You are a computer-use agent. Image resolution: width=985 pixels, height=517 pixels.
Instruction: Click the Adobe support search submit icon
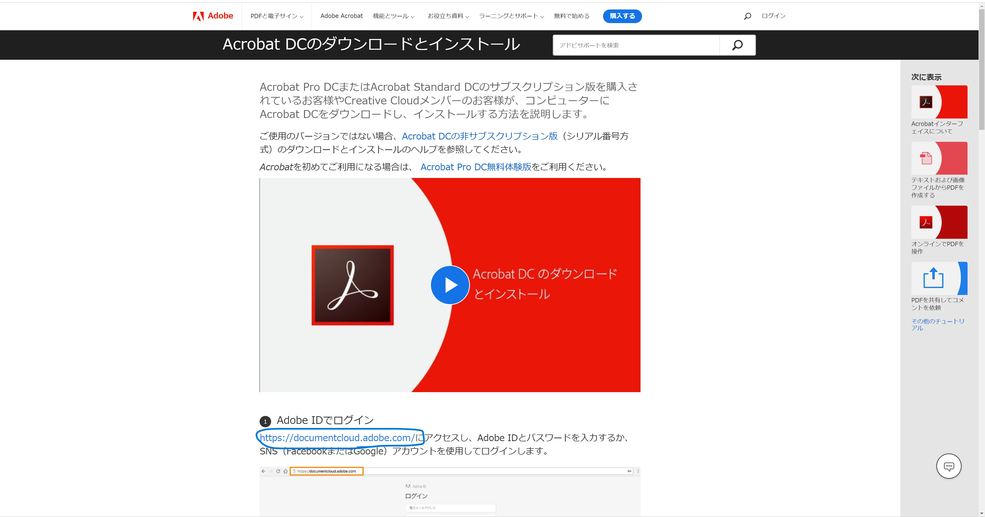[x=737, y=45]
